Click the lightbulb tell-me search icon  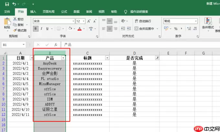pyautogui.click(x=126, y=12)
